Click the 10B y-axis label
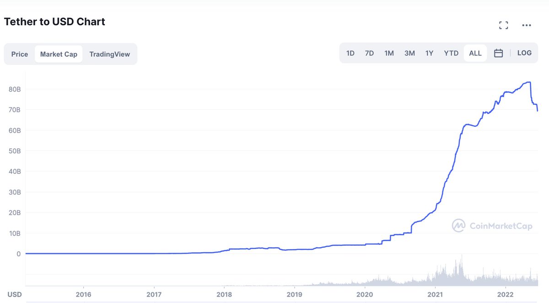 click(x=15, y=233)
